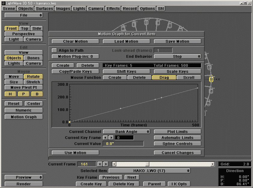Screen dimensions: 253x188
Task: Open the End Behavior dropdown
Action: (178, 56)
